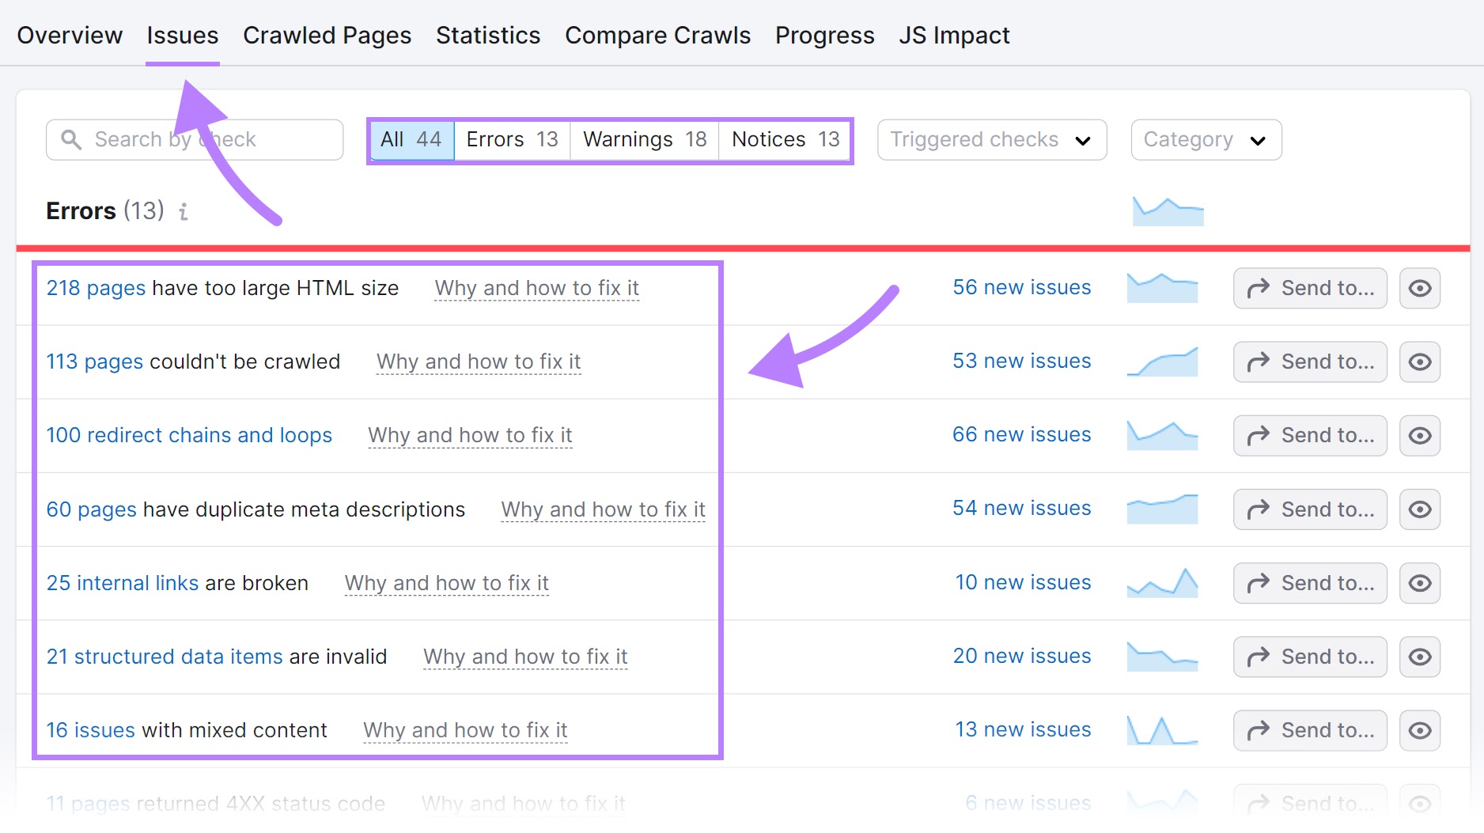This screenshot has width=1484, height=833.
Task: Toggle the Notices 13 filter
Action: pyautogui.click(x=784, y=139)
